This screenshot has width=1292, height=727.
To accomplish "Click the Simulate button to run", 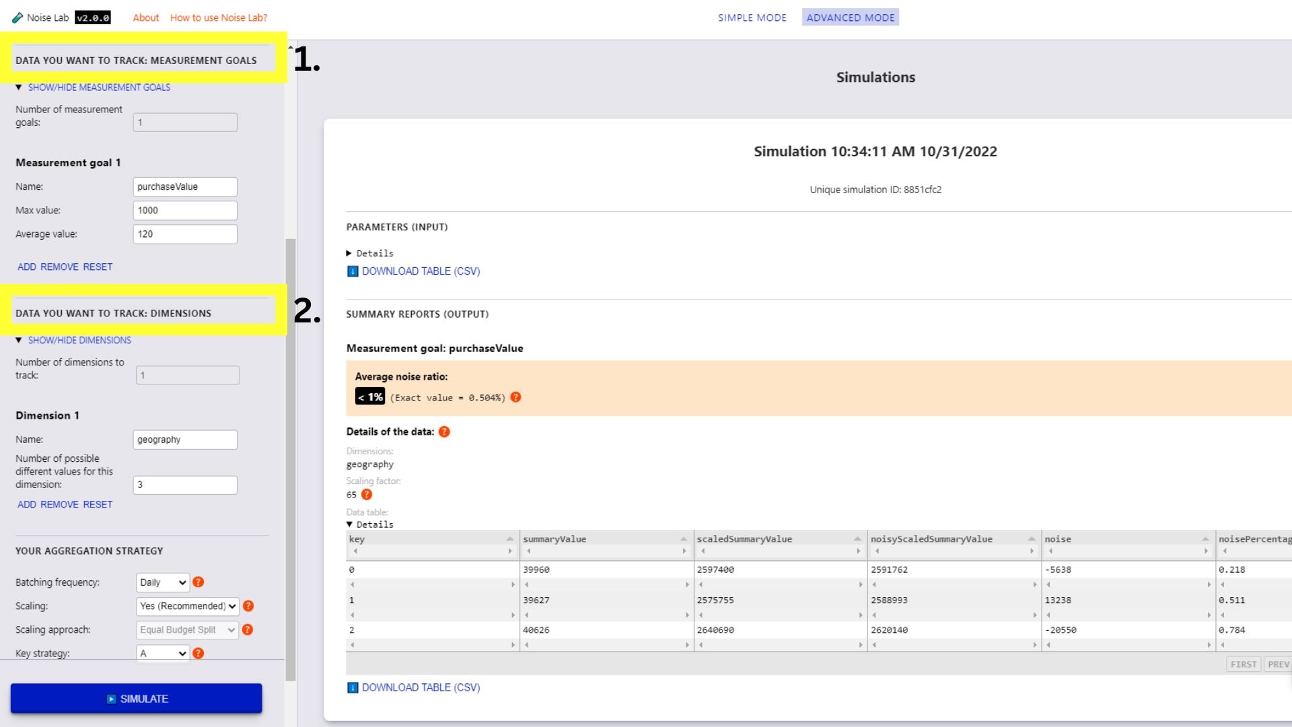I will pos(137,699).
